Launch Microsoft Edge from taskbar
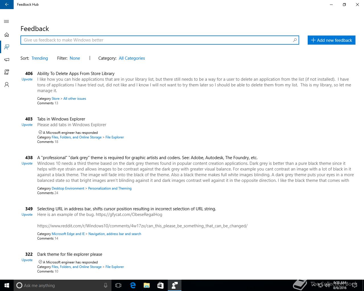 point(133,285)
